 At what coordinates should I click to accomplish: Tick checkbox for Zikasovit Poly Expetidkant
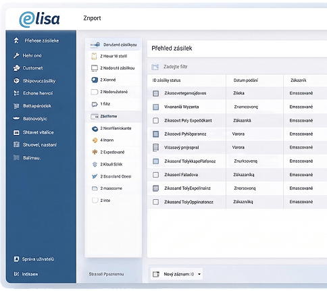[x=155, y=120]
